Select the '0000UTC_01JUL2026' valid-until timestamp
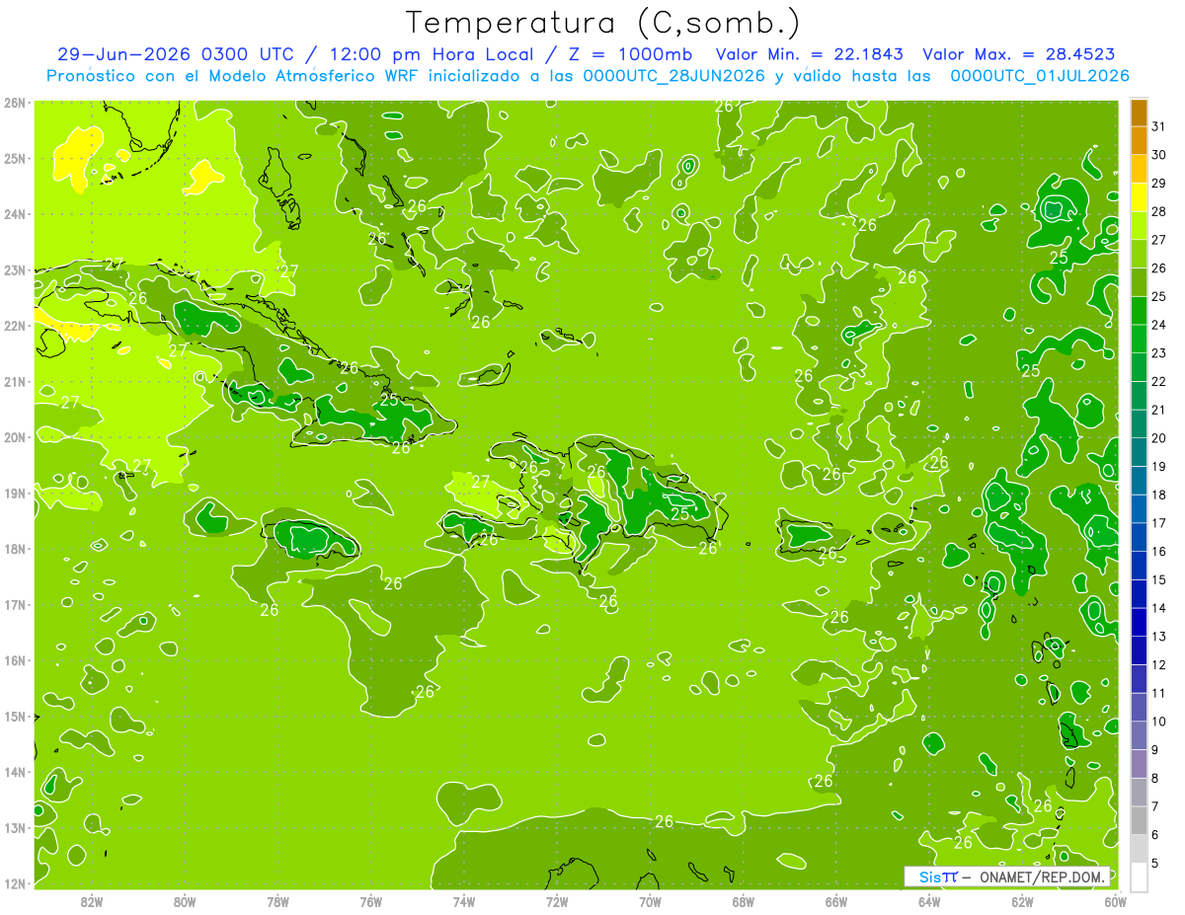This screenshot has width=1185, height=915. tap(1040, 76)
